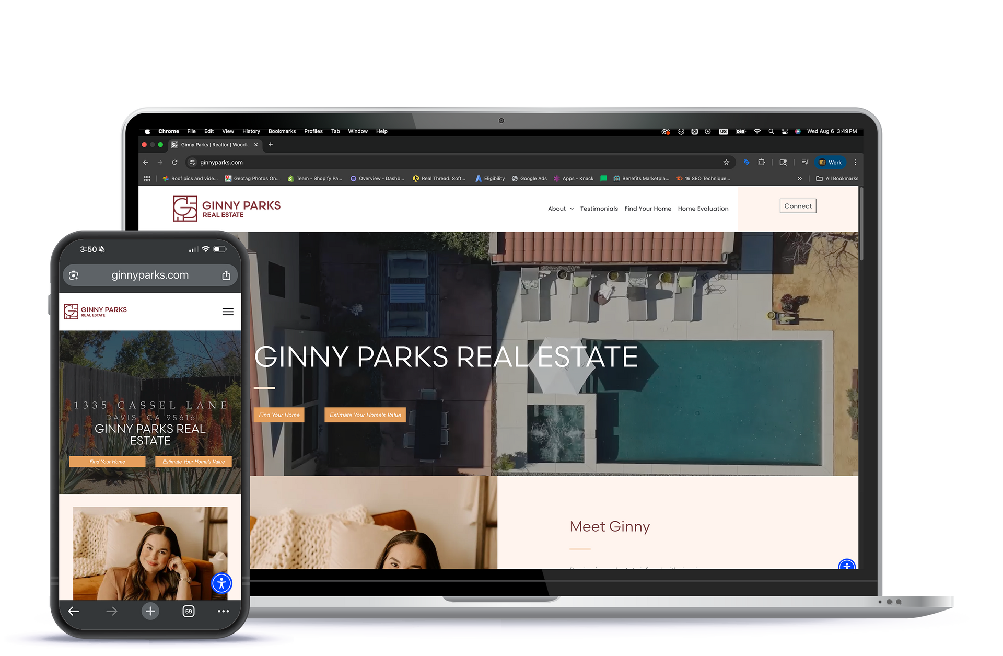Open the media controls icon in toolbar

point(805,163)
